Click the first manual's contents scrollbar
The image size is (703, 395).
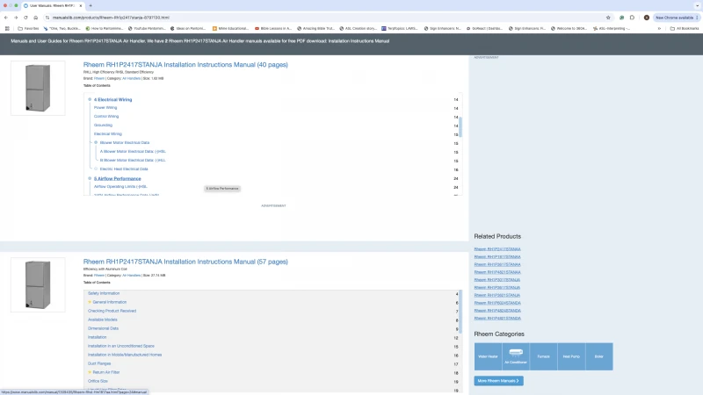click(460, 127)
